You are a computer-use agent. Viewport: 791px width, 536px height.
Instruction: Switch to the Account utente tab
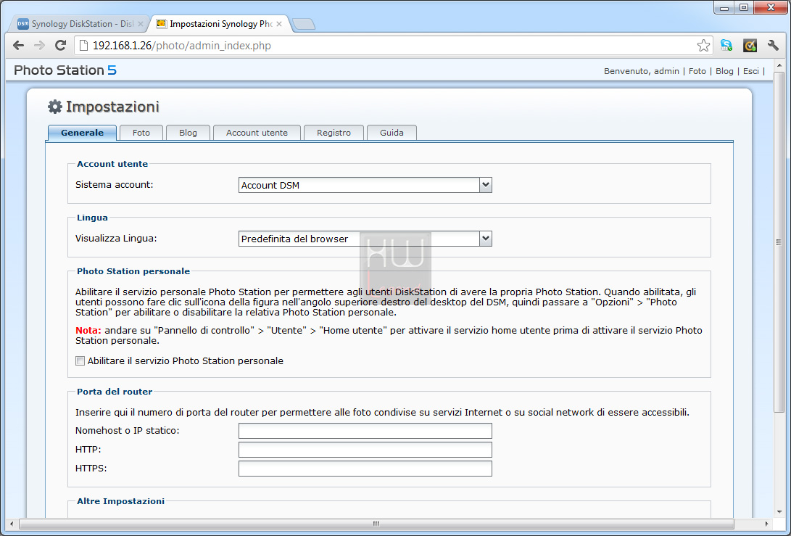point(257,133)
